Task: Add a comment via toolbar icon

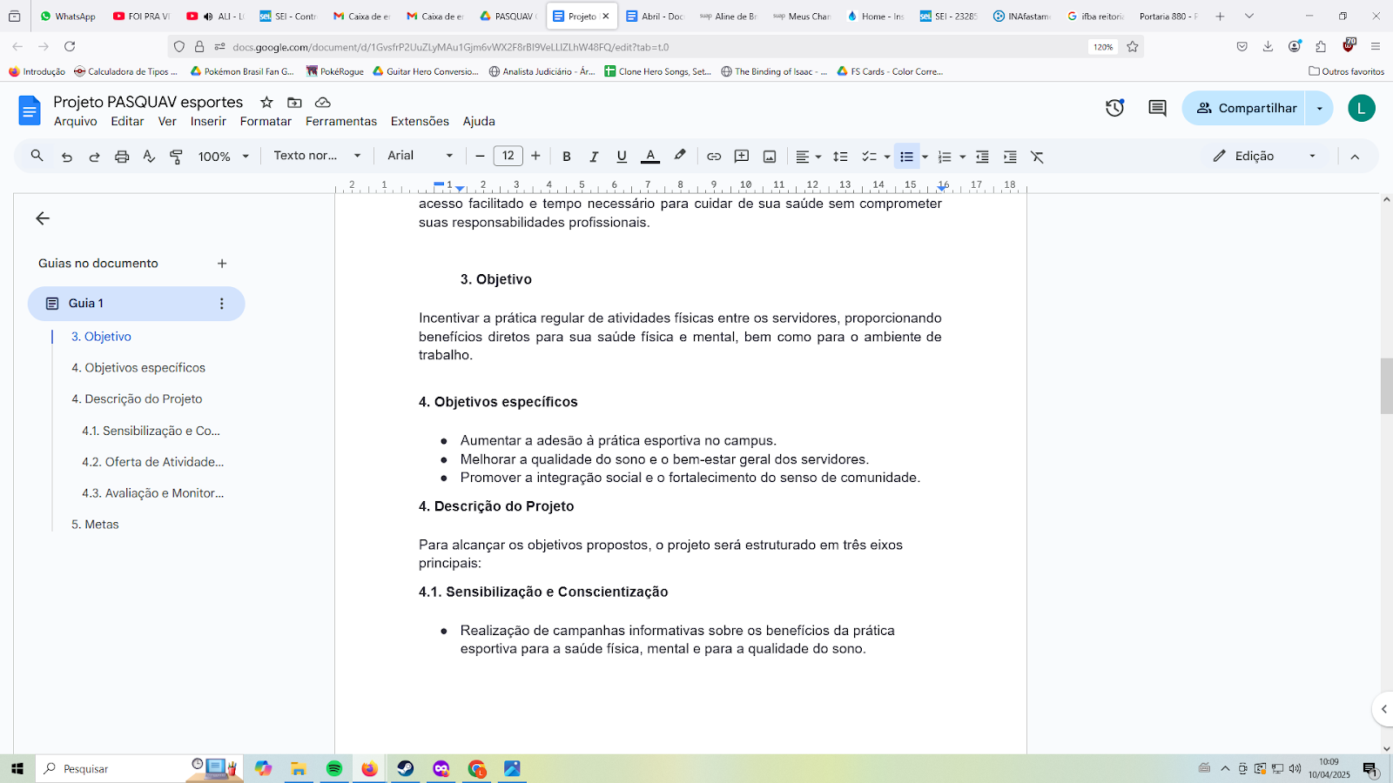Action: tap(742, 157)
